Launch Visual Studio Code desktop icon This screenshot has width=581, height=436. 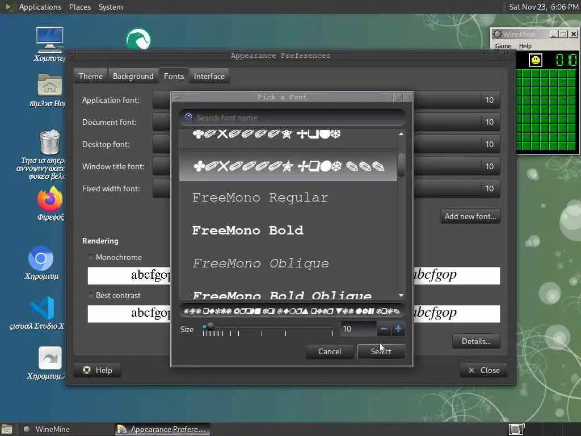click(x=42, y=308)
